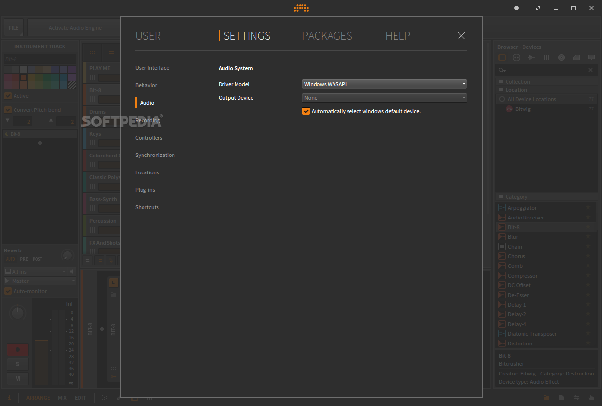Go to Behavior settings

146,85
